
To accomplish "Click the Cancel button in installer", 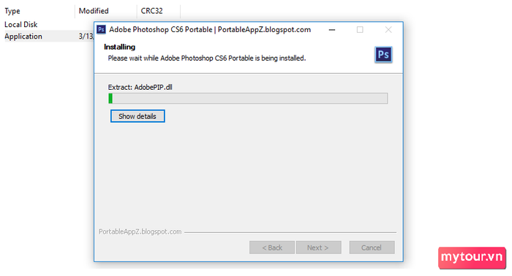I will [372, 248].
